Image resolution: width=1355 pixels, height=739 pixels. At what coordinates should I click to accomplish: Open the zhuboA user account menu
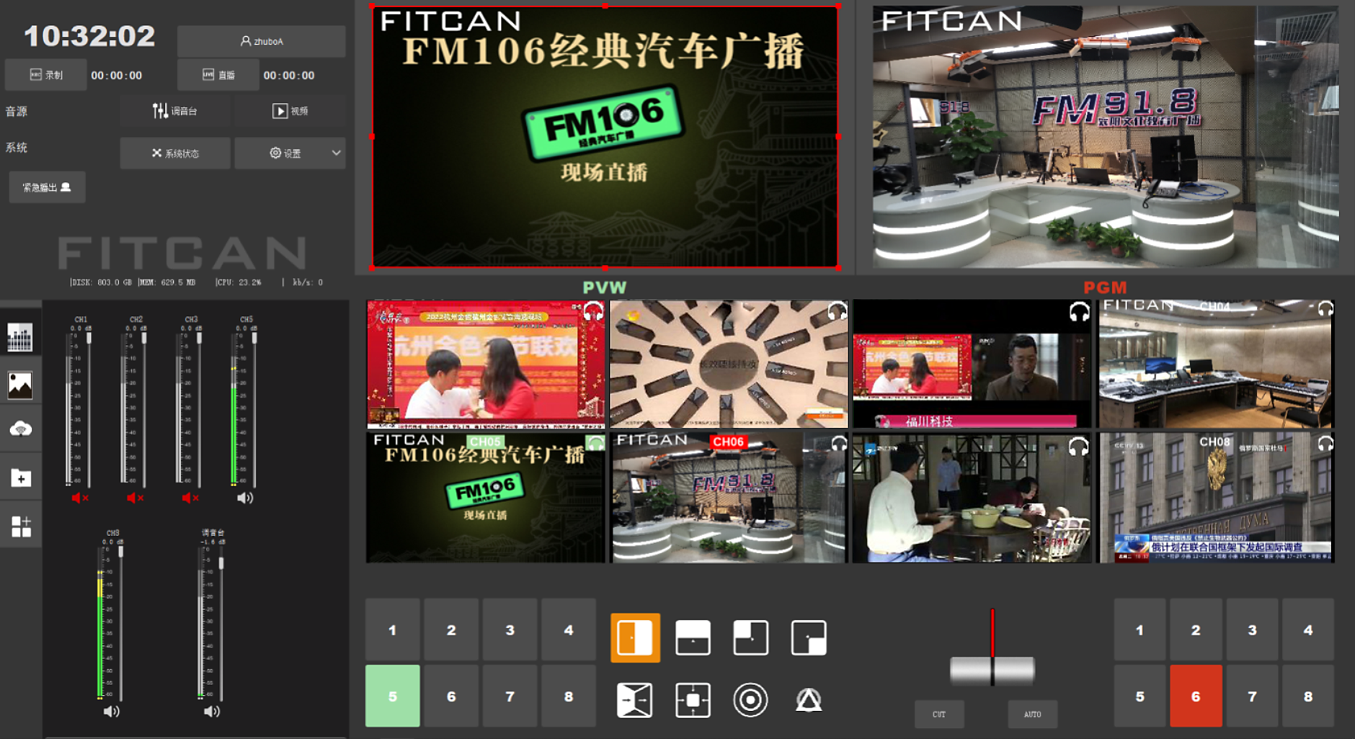pyautogui.click(x=261, y=42)
